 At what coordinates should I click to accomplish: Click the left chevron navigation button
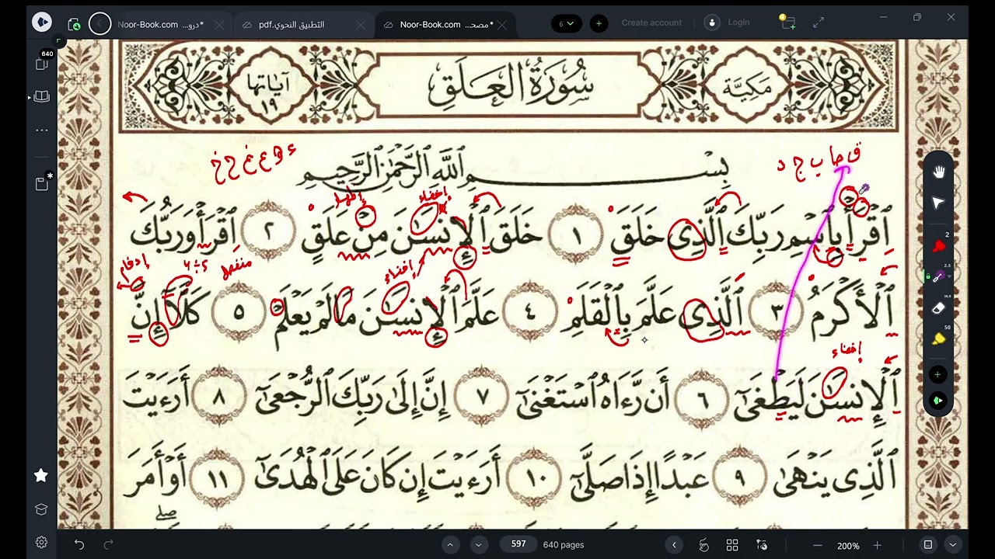(674, 545)
